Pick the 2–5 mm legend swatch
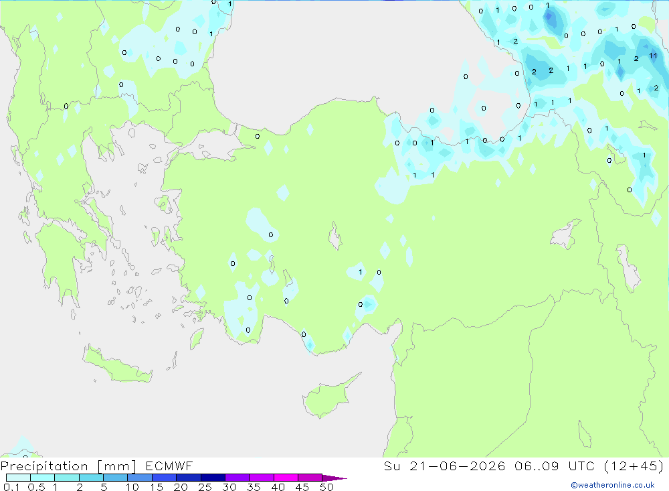Image resolution: width=669 pixels, height=491 pixels. 91,478
